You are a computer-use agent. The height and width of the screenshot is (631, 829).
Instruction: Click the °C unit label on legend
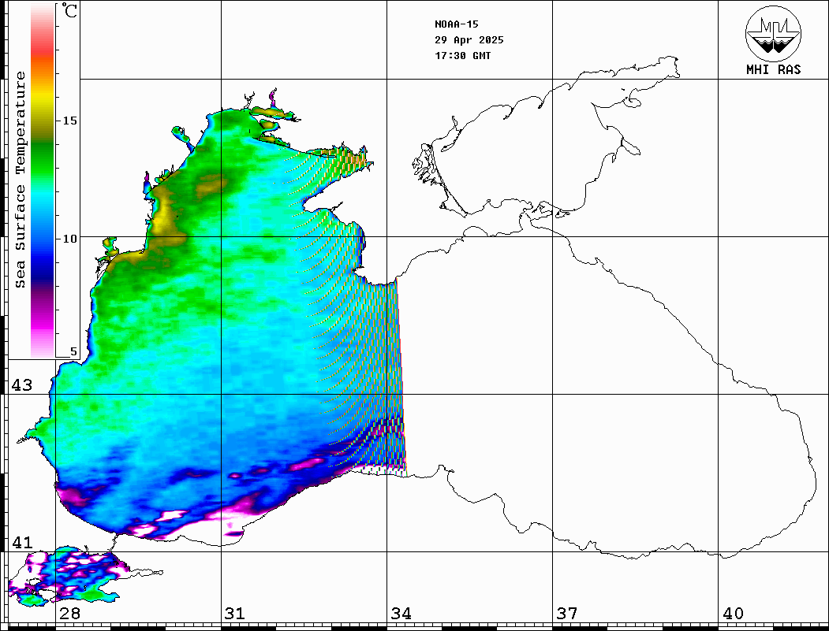pyautogui.click(x=69, y=10)
